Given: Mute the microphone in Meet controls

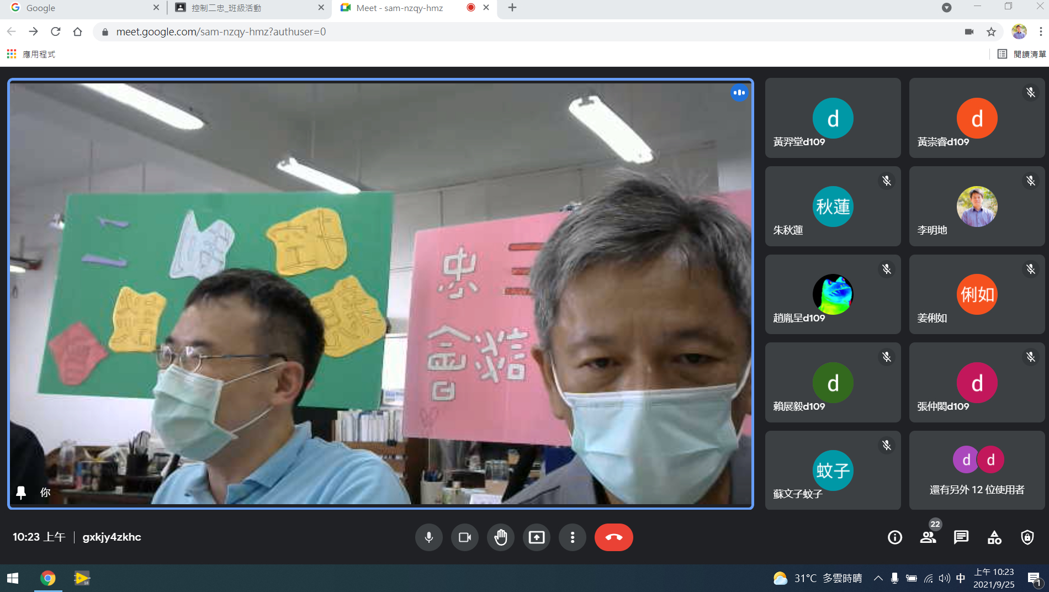Looking at the screenshot, I should pyautogui.click(x=429, y=537).
